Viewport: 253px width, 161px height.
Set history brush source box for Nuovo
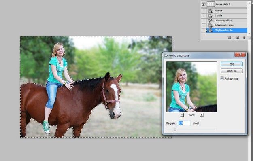(204, 11)
